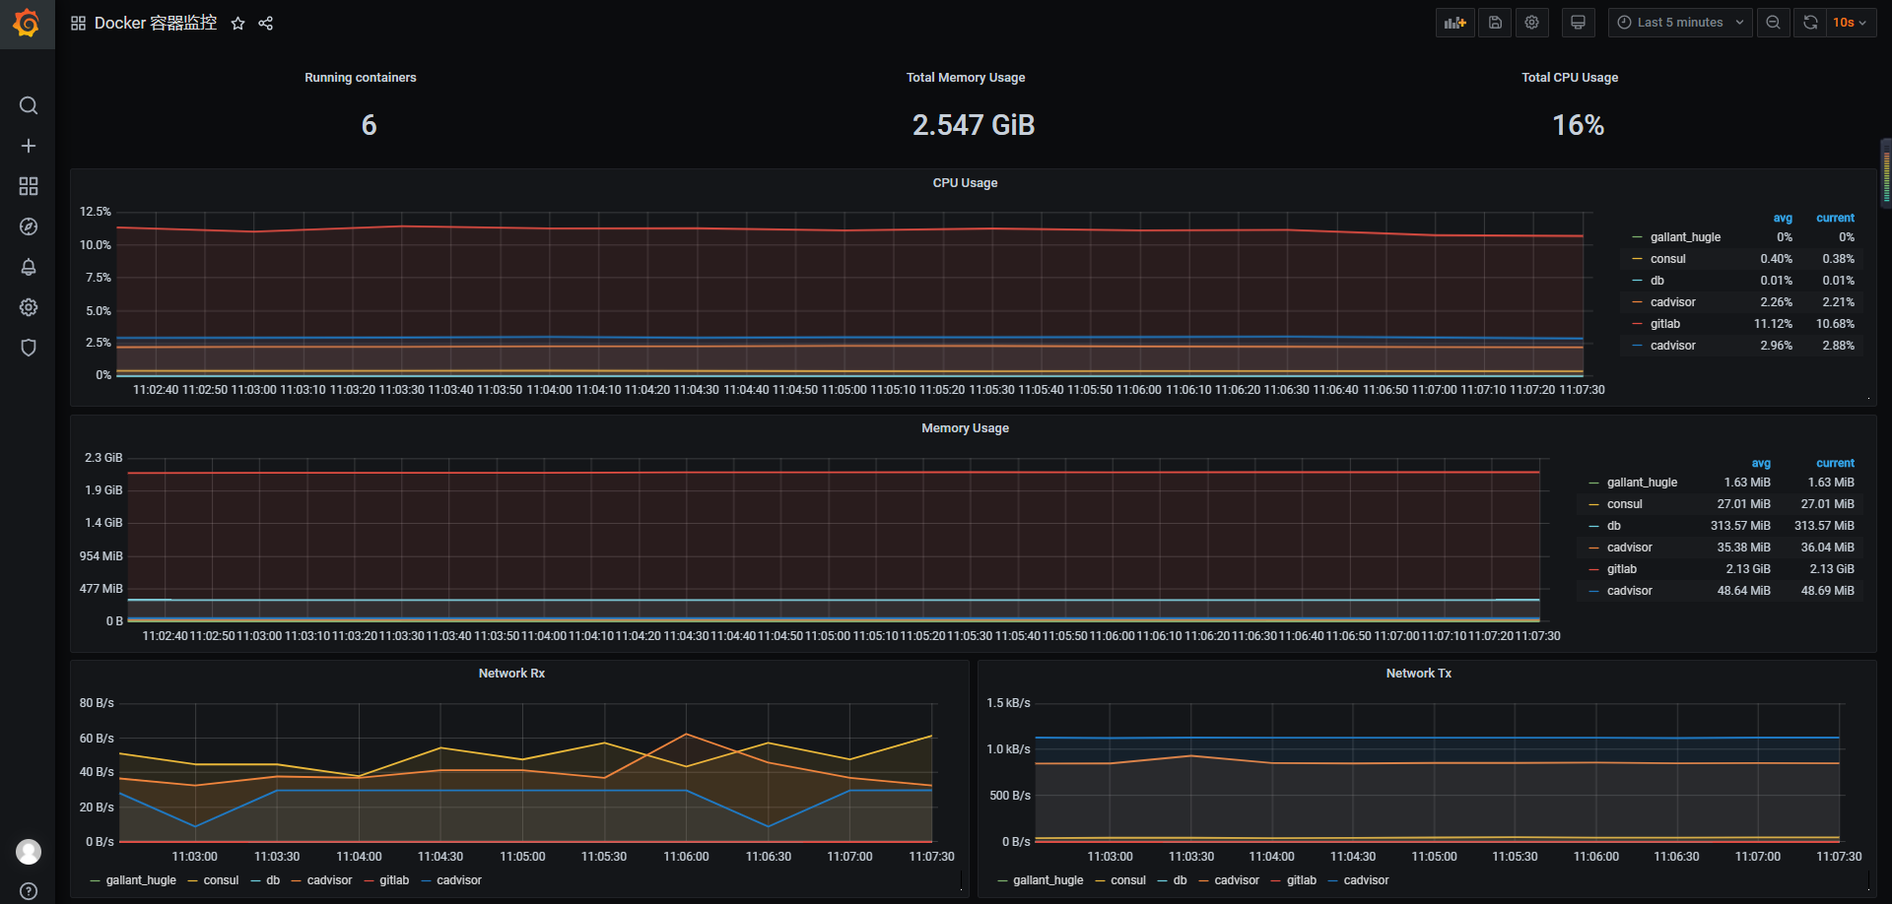Select the Create (+) icon in sidebar

click(29, 145)
